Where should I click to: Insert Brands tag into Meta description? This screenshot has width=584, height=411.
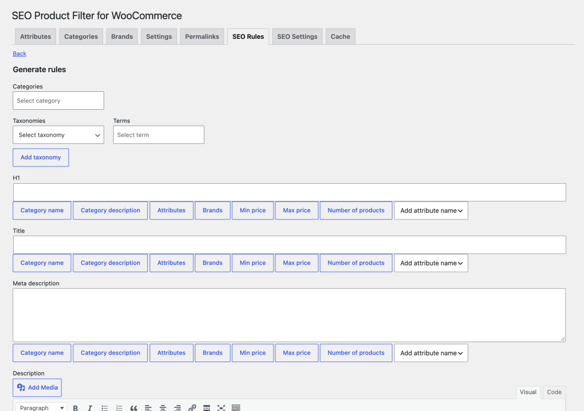(x=213, y=353)
